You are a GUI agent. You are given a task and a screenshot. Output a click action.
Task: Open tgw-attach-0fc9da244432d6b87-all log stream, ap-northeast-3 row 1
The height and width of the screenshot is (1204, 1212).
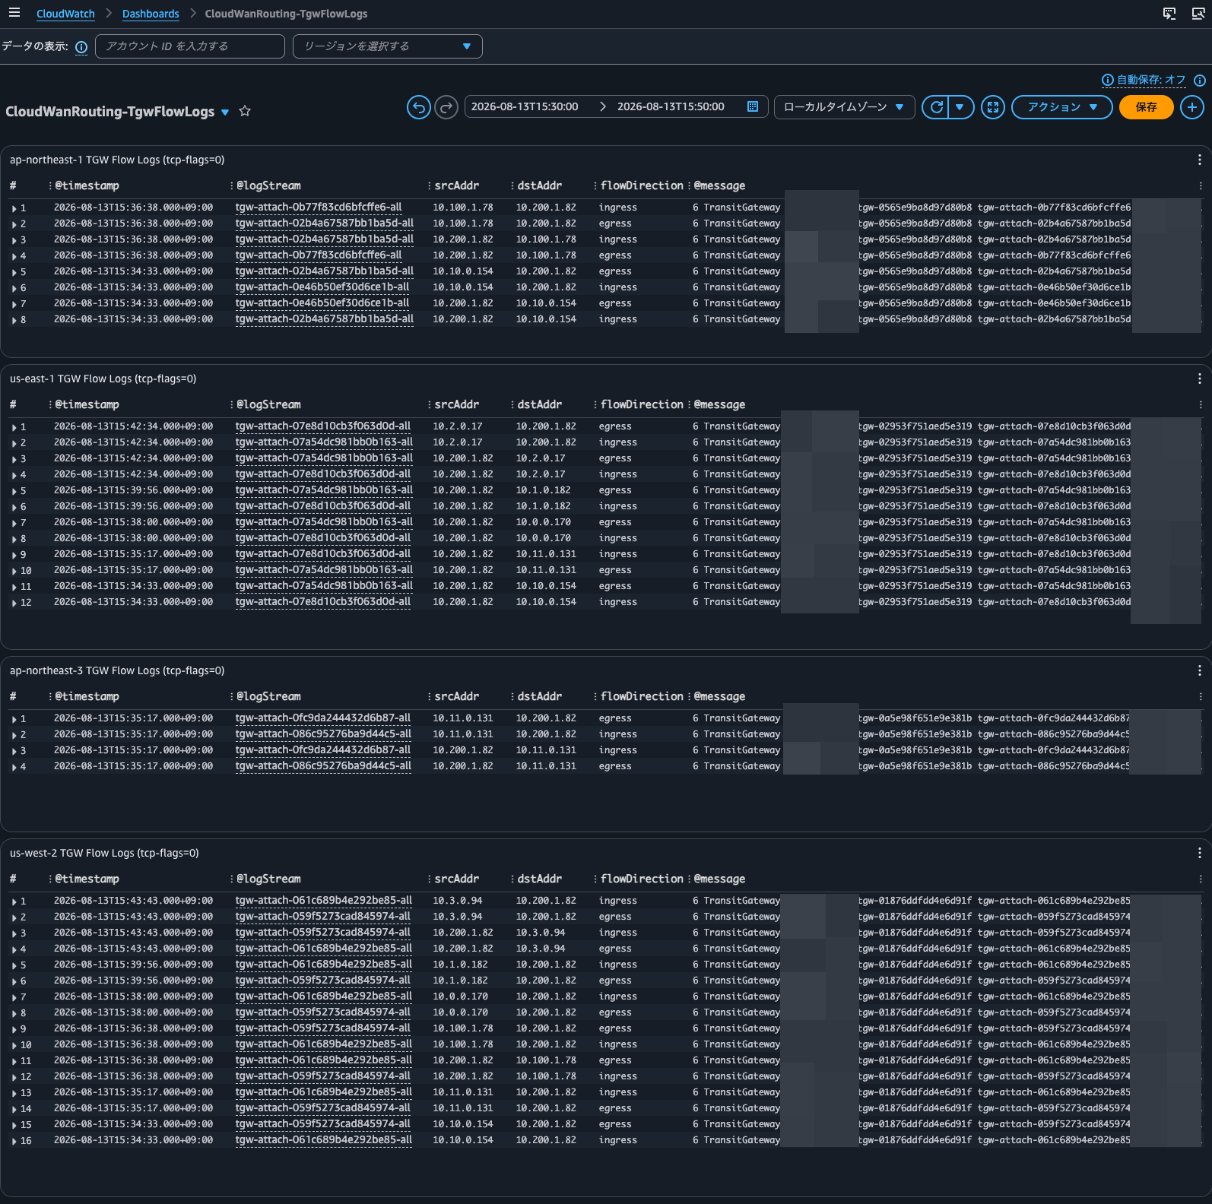tap(322, 718)
